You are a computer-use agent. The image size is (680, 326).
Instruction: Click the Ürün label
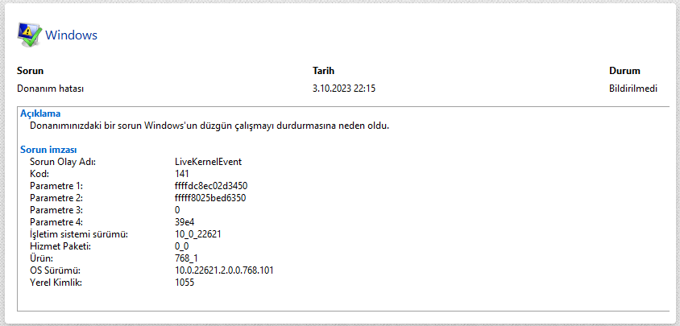[x=41, y=258]
